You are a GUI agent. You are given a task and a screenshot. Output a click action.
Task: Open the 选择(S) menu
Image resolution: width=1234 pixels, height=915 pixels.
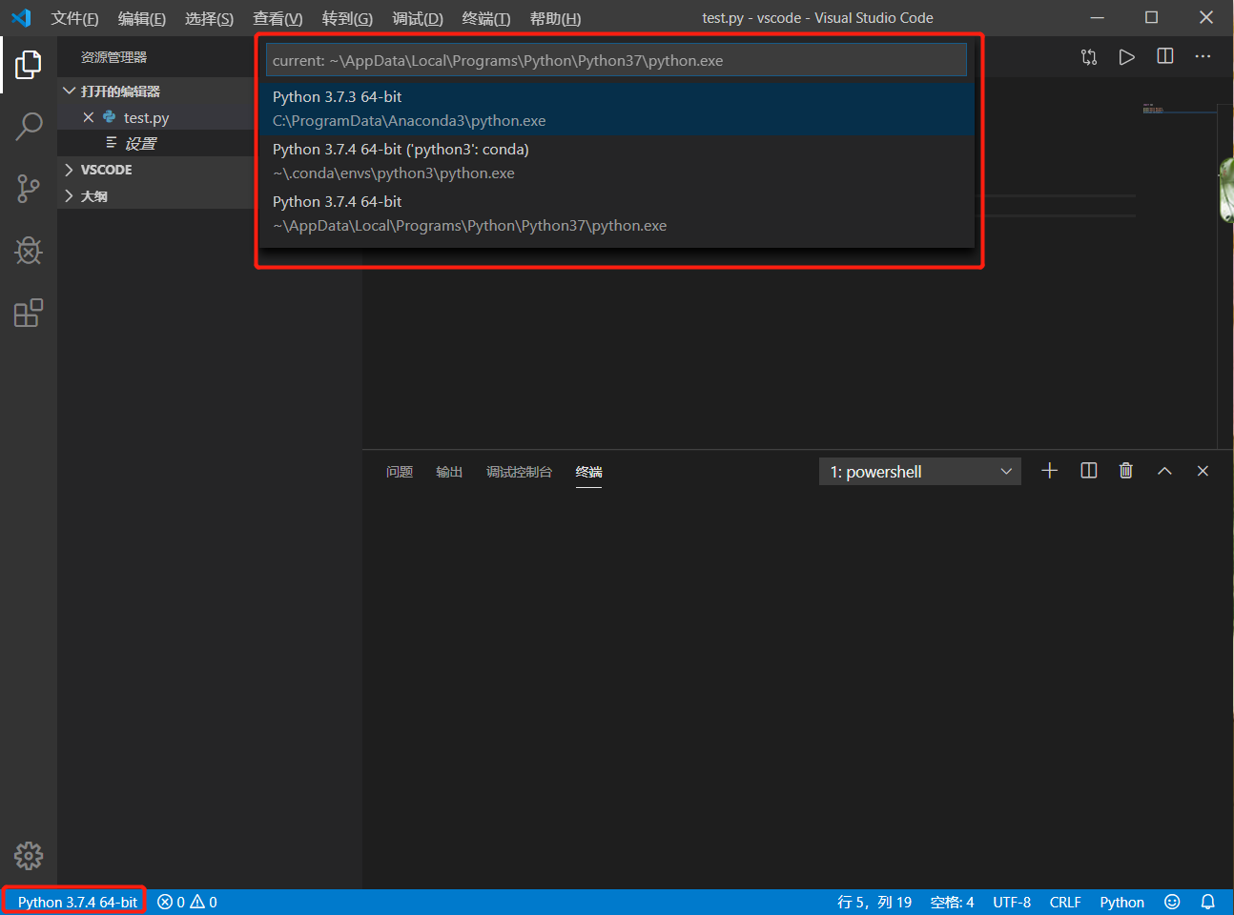[x=210, y=18]
